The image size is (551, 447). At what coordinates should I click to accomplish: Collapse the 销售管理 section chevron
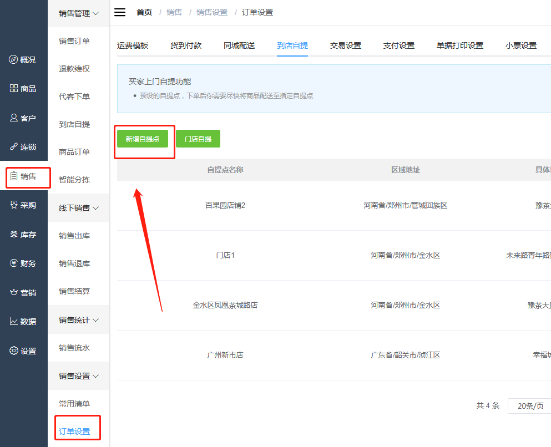pos(95,14)
